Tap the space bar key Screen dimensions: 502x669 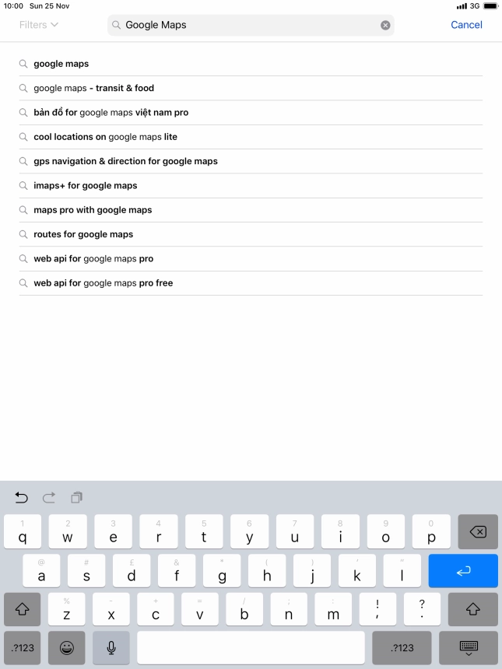point(251,648)
